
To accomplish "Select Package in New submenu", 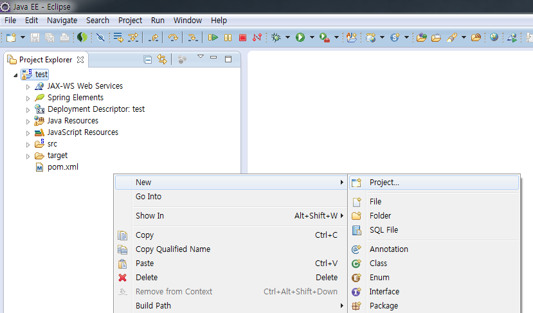I will (x=434, y=306).
